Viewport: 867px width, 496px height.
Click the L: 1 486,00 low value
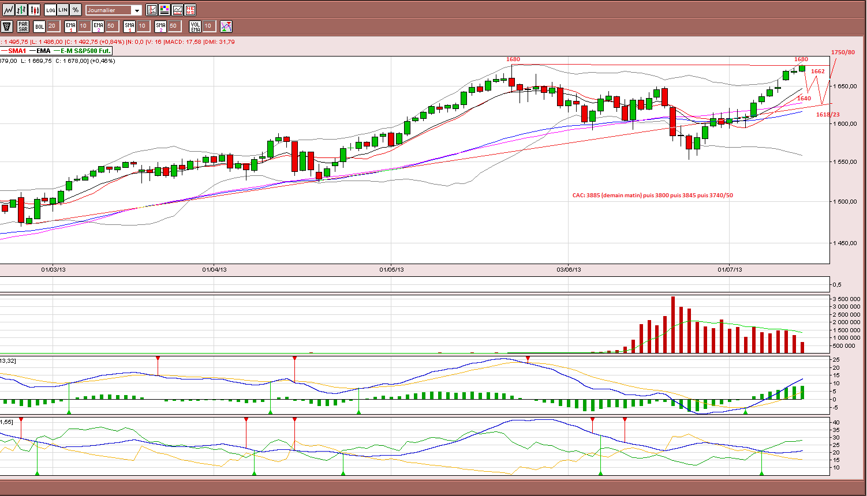47,42
